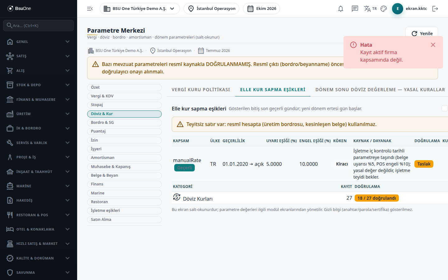Log out using the exit icon
The image size is (448, 280).
pos(435,9)
